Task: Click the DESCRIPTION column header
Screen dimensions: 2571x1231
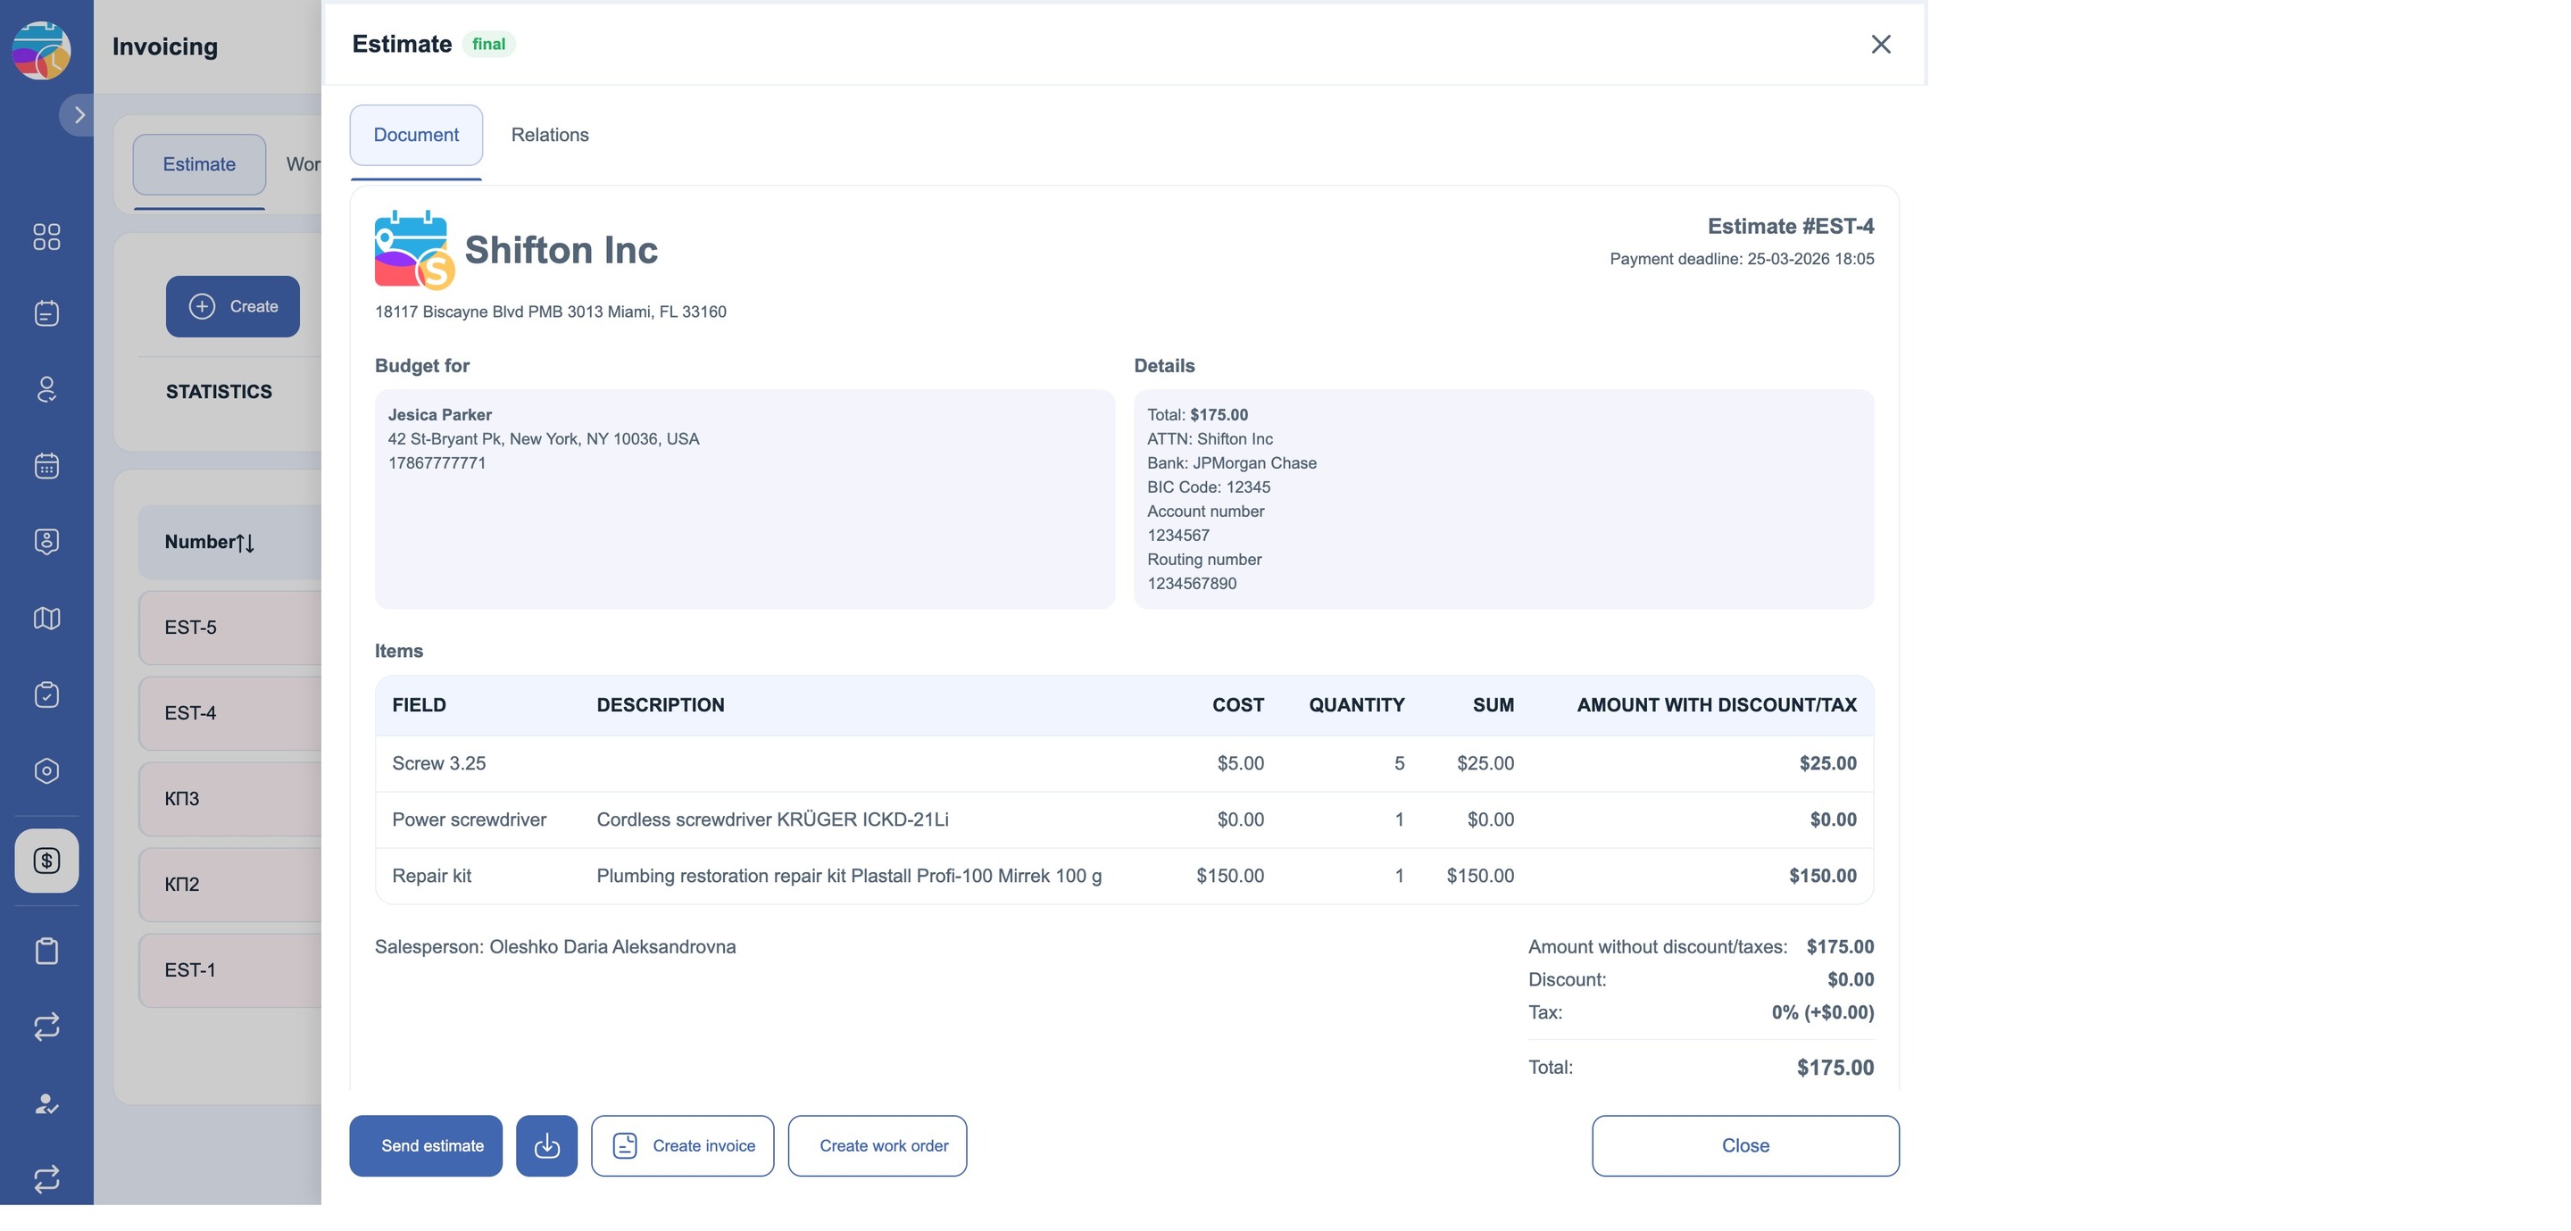Action: tap(661, 705)
